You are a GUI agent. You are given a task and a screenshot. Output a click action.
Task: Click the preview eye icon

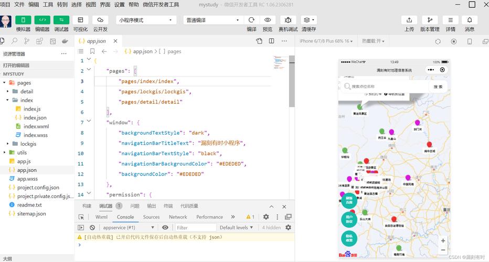click(268, 20)
